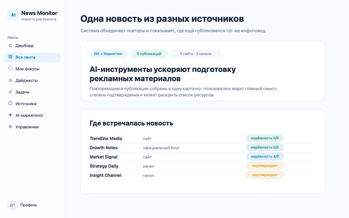Click the 3 сайта · 2 канала badge
This screenshot has width=349, height=218.
click(195, 54)
